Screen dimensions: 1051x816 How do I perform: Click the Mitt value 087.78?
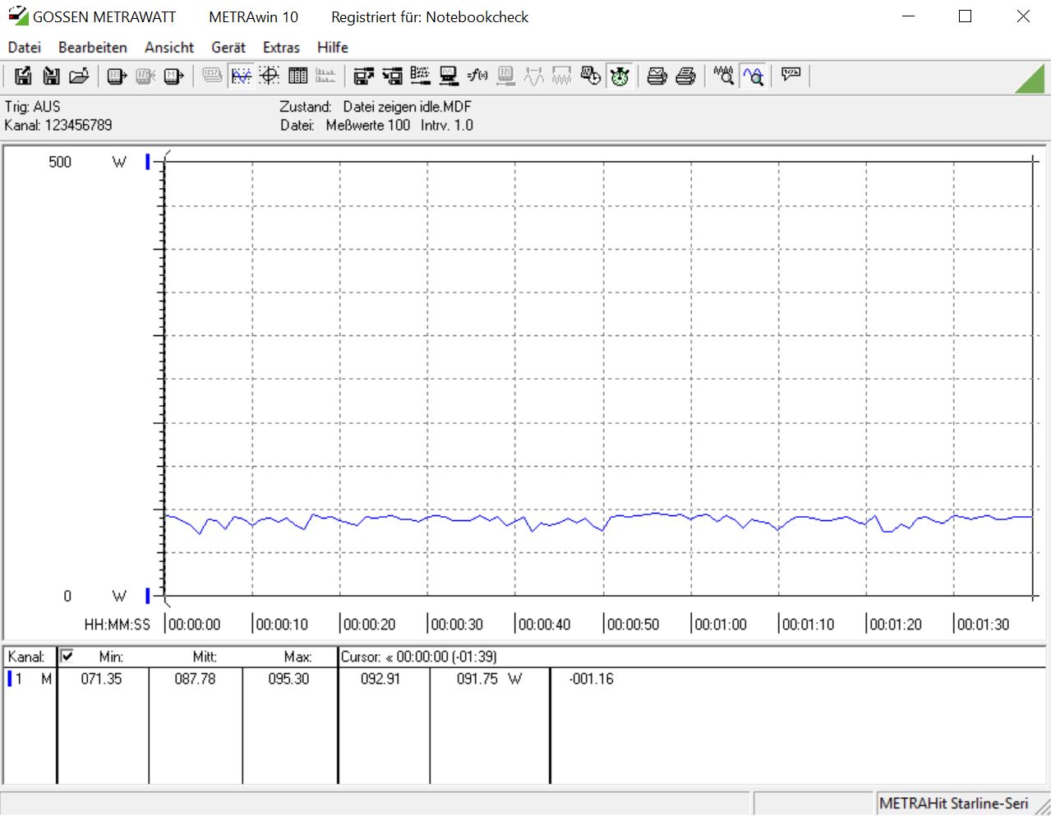click(x=195, y=679)
